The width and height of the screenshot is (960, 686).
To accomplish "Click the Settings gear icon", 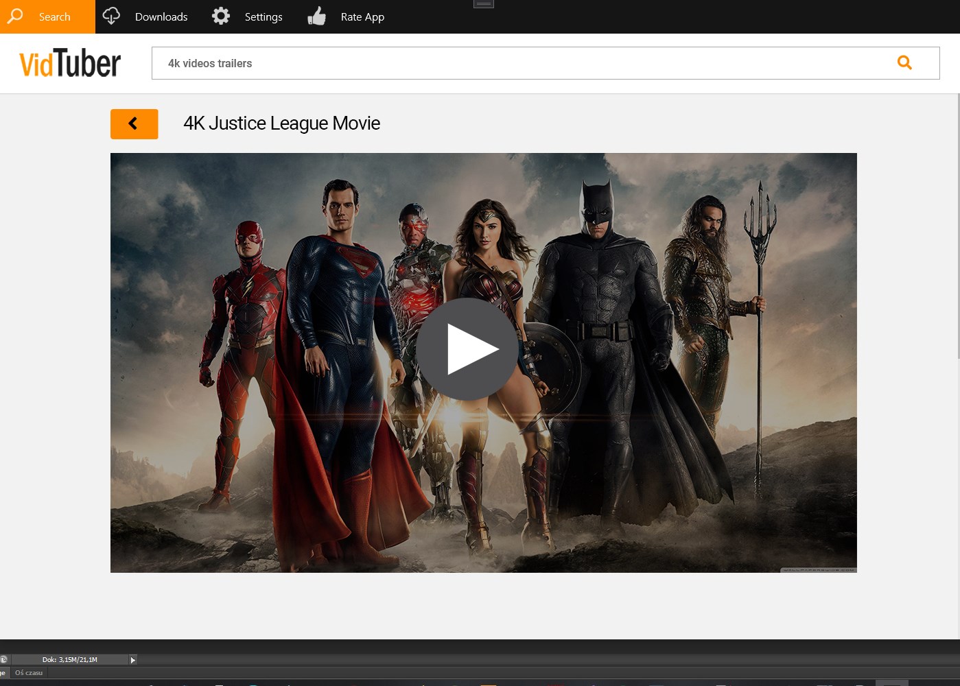I will coord(221,16).
